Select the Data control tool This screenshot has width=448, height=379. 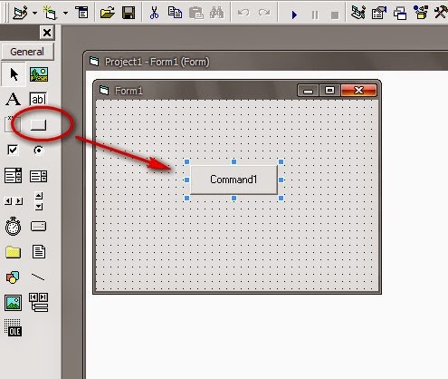[39, 302]
